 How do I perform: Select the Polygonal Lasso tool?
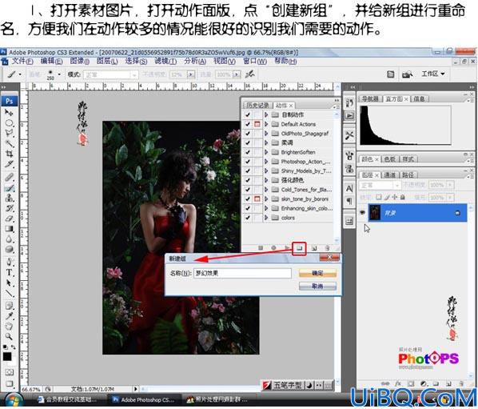(9, 133)
